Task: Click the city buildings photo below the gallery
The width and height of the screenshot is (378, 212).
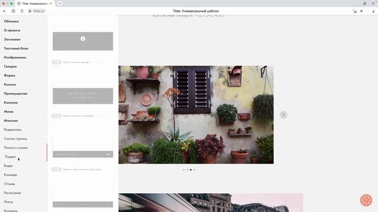Action: pos(211,203)
